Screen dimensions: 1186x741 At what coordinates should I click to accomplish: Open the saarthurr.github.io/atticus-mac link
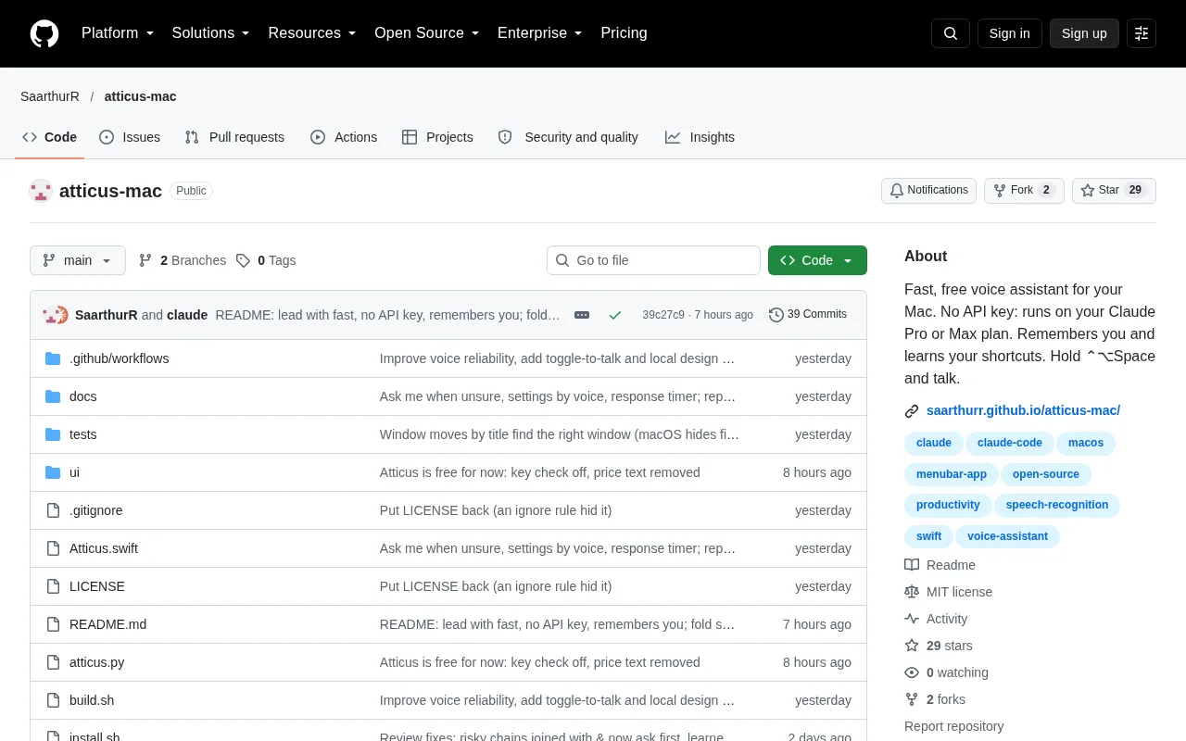point(1023,410)
